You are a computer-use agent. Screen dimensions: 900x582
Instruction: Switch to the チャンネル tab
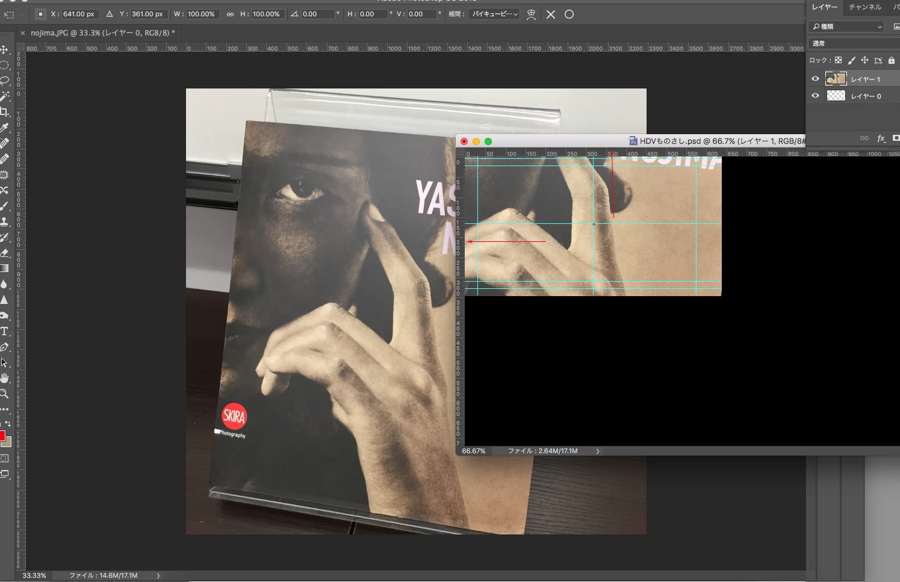click(865, 7)
